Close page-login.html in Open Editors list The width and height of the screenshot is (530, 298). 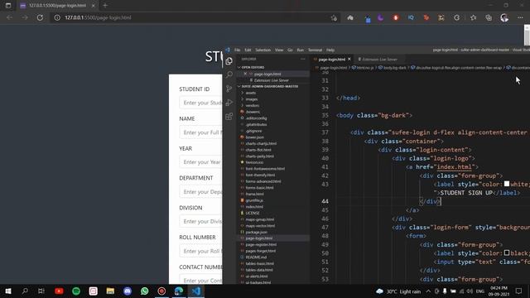(245, 74)
